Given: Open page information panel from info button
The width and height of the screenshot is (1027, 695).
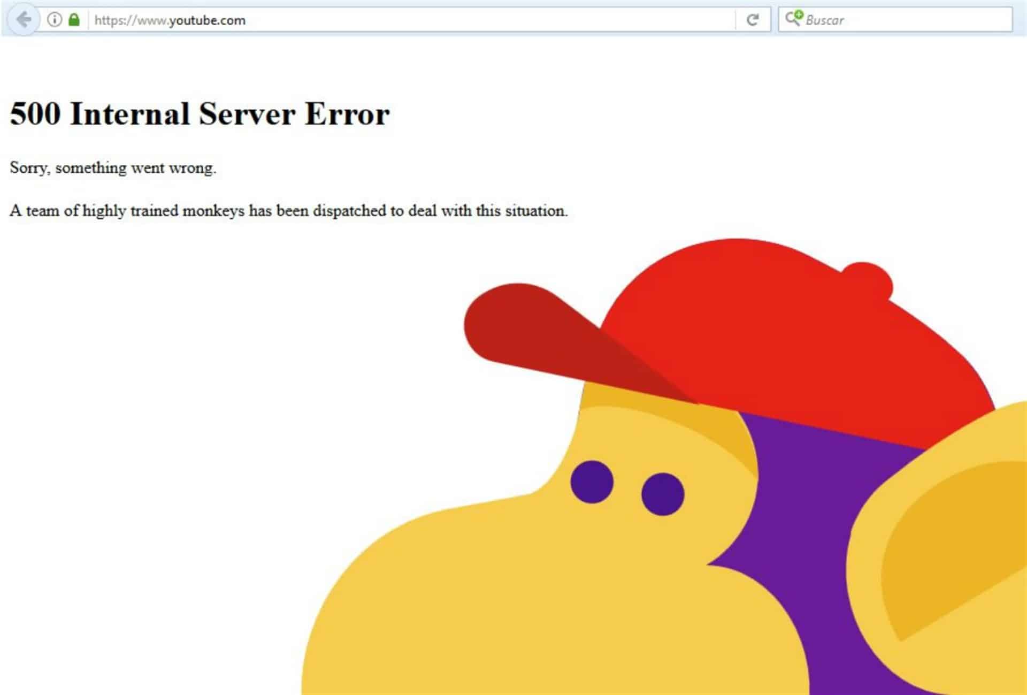Looking at the screenshot, I should 55,20.
